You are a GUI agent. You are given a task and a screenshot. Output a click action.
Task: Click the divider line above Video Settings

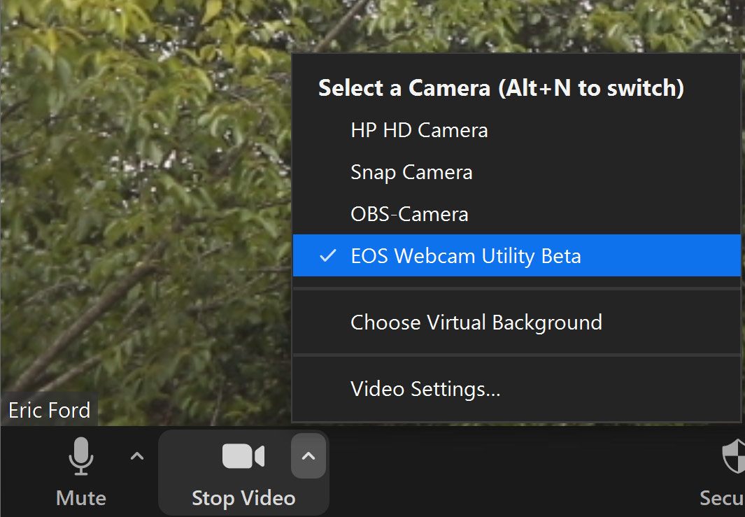click(516, 355)
